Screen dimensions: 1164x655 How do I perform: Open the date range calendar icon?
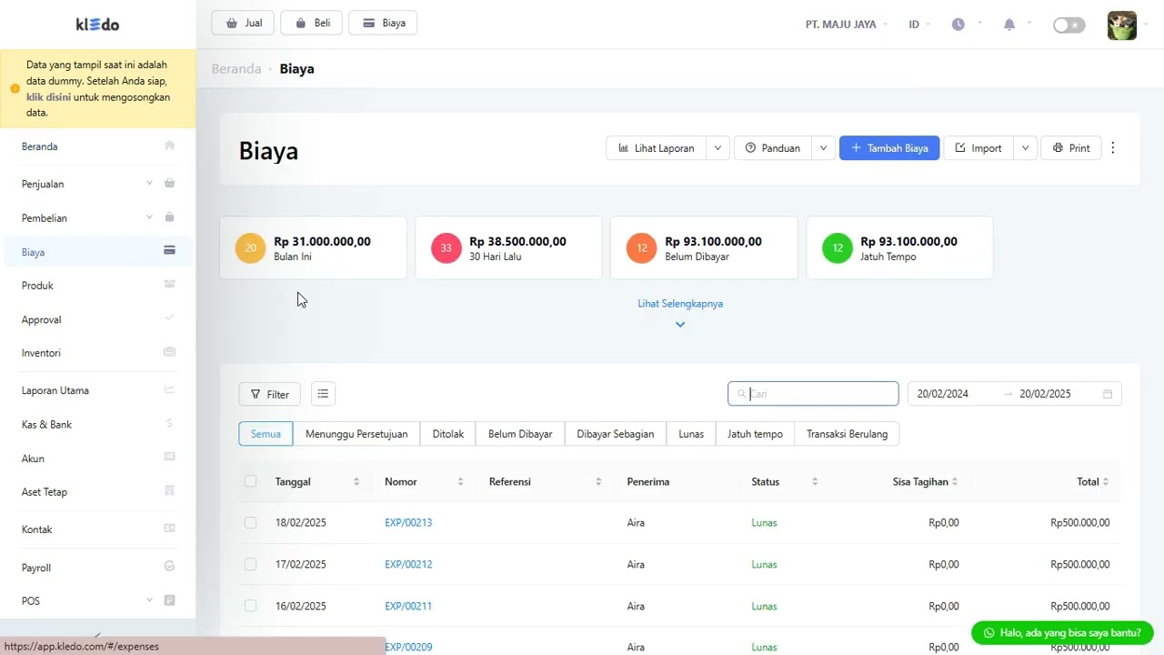(1108, 394)
